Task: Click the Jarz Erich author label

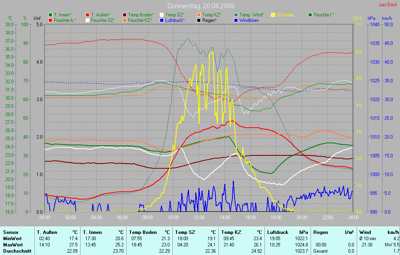Action: [x=388, y=5]
